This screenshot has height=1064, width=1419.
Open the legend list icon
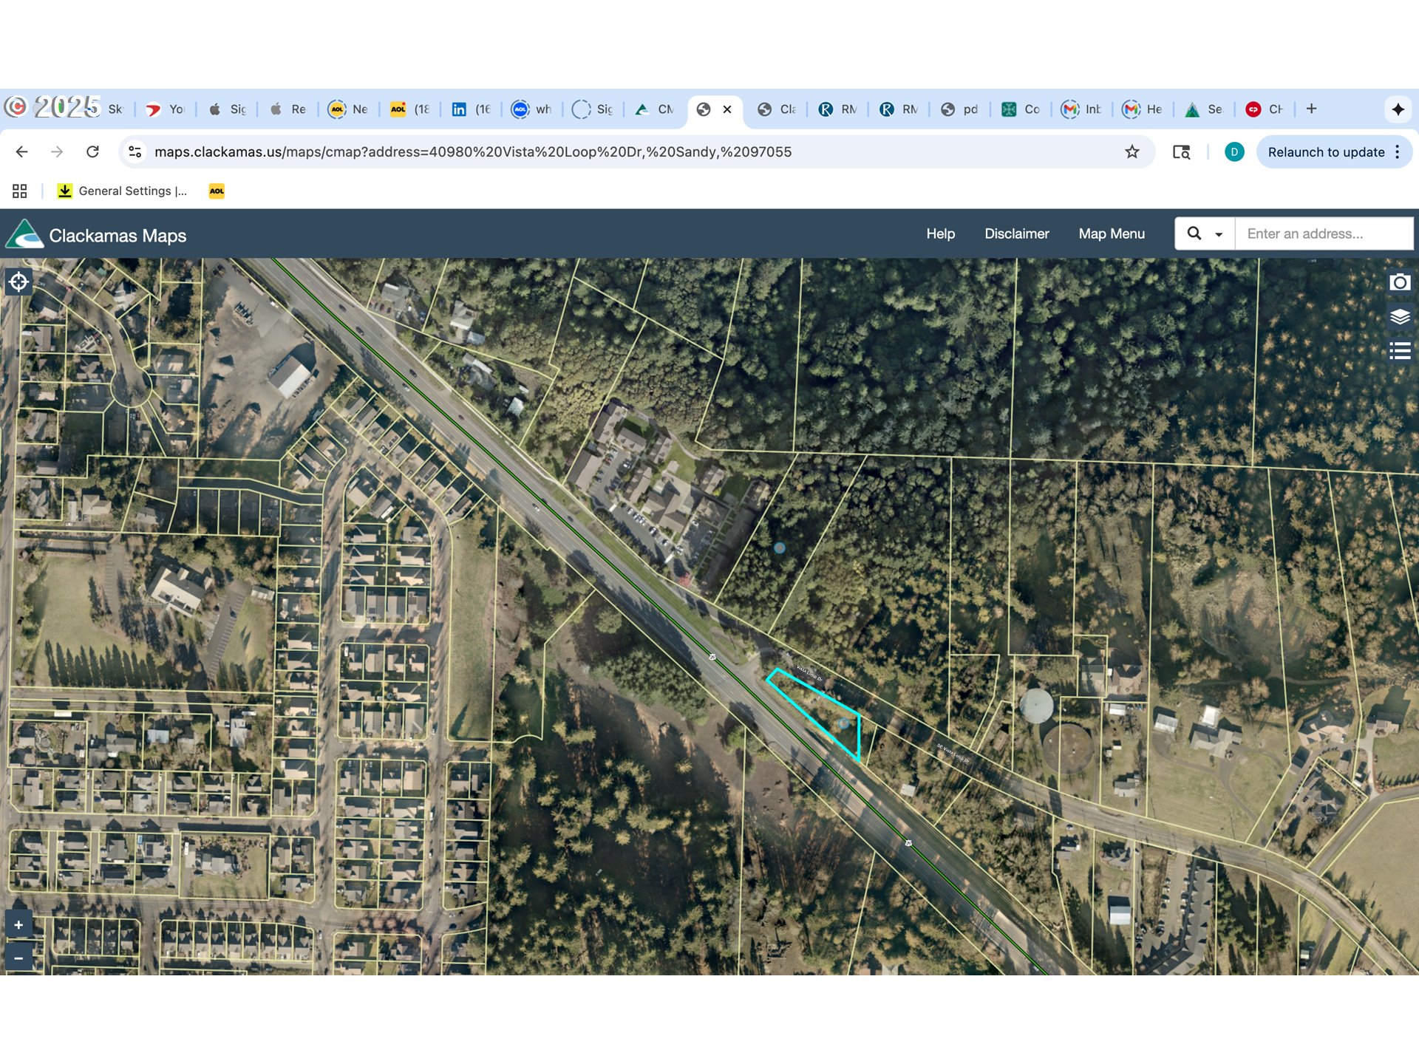pyautogui.click(x=1399, y=350)
